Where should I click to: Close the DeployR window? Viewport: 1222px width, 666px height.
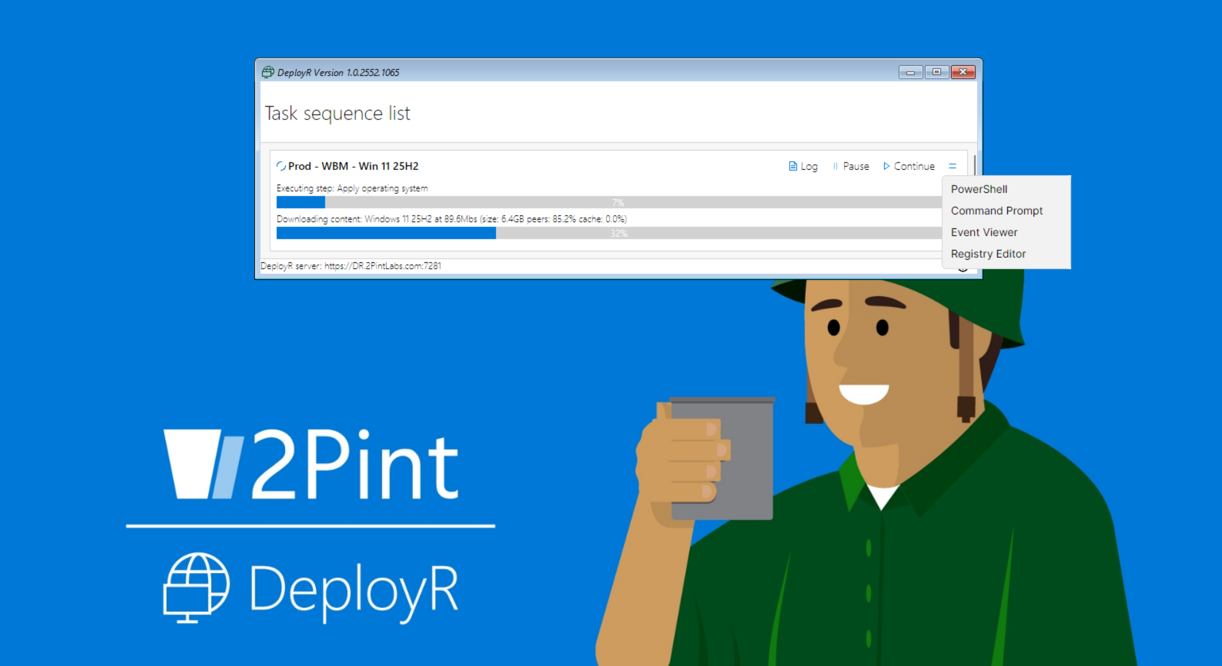click(963, 72)
